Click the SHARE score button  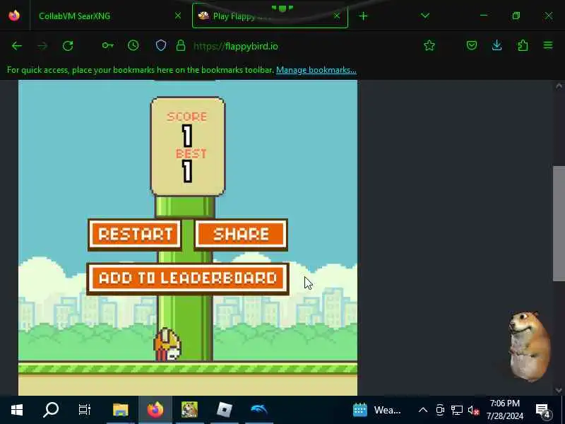point(241,235)
